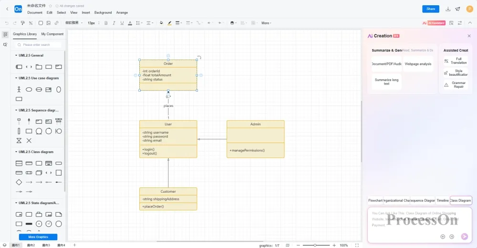
Task: Click the zoom slider in status bar
Action: 315,245
